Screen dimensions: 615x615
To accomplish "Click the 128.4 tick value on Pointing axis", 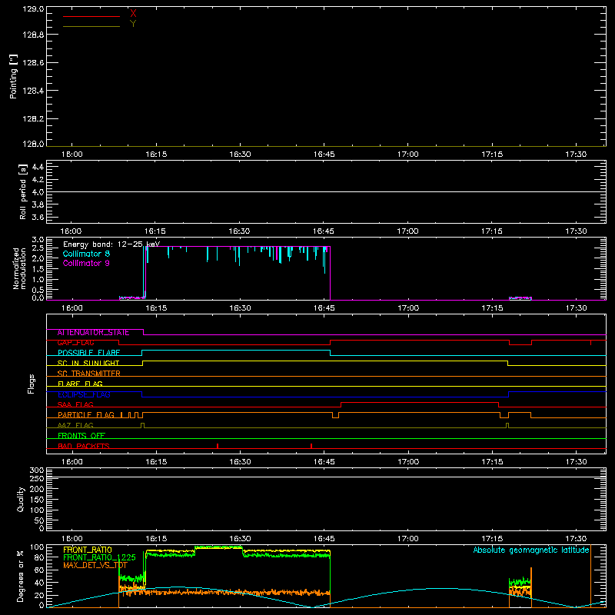I will click(33, 91).
